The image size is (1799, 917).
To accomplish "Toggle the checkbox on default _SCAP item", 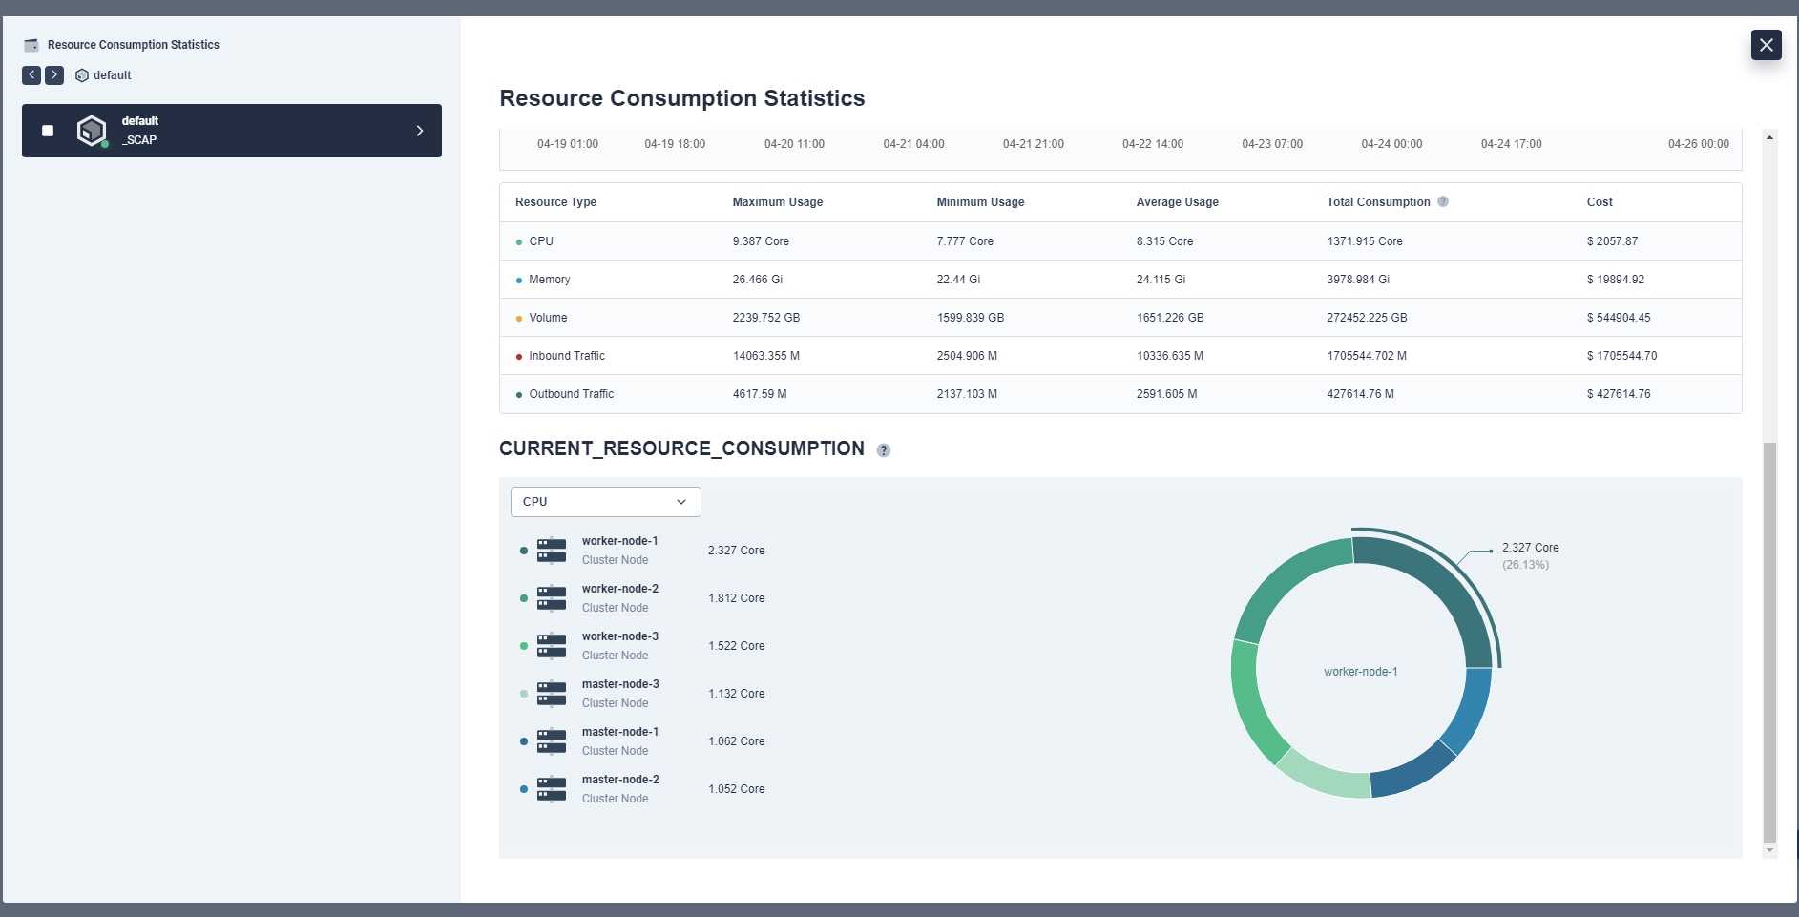I will tap(48, 131).
